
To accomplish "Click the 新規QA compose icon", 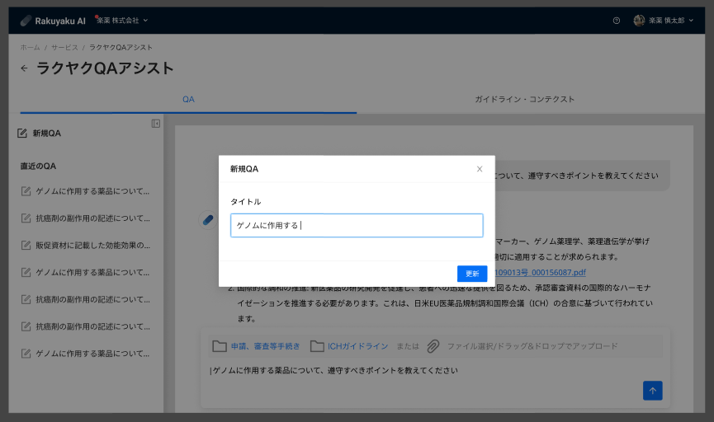I will coord(21,134).
